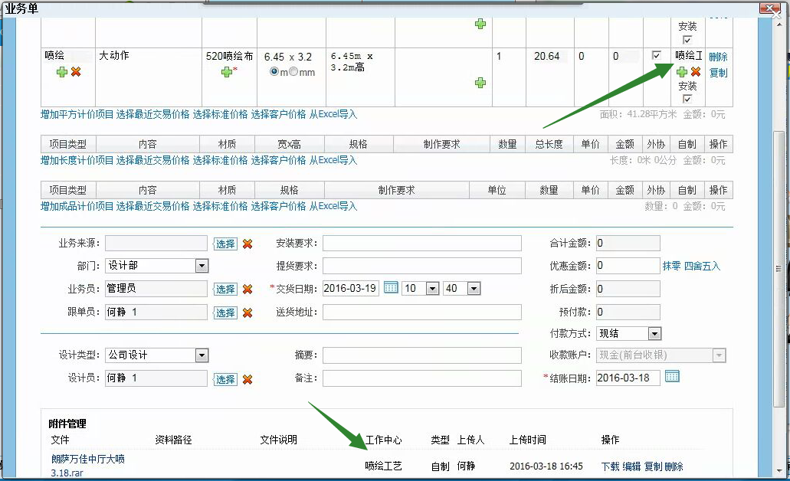Clear 业务来源 field with red X

click(x=247, y=244)
